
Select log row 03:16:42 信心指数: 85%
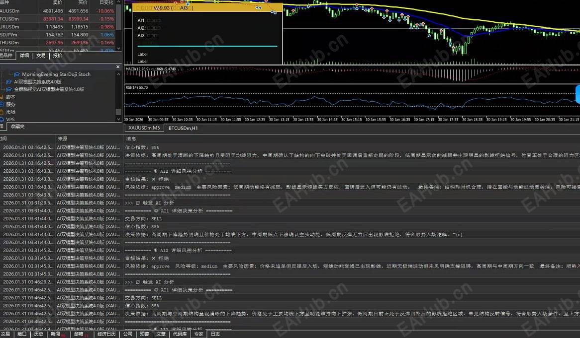[290, 147]
